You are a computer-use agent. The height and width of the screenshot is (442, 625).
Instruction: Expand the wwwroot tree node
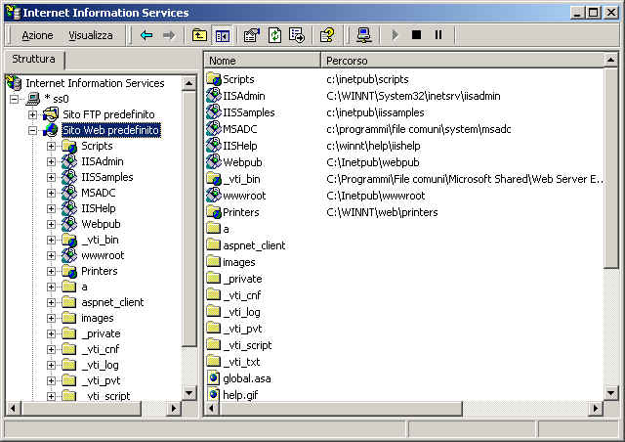coord(51,255)
